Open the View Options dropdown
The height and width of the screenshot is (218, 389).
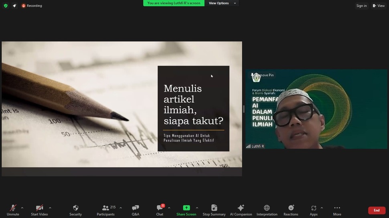pos(222,3)
